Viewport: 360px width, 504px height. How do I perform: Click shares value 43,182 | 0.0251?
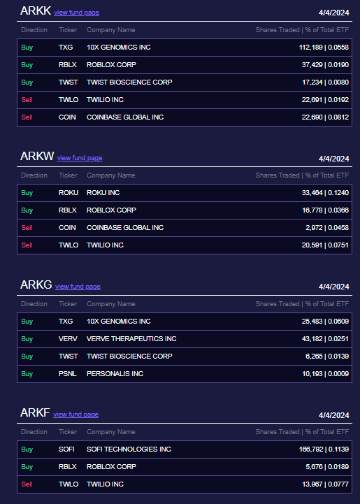point(325,339)
